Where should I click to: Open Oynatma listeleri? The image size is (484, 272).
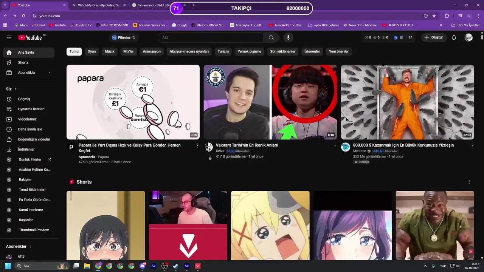coord(29,109)
